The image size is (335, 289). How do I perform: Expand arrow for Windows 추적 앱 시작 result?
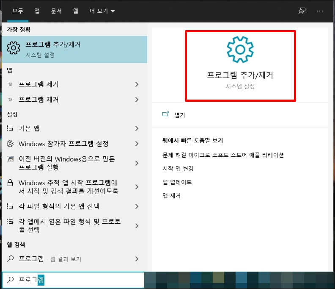tap(137, 187)
